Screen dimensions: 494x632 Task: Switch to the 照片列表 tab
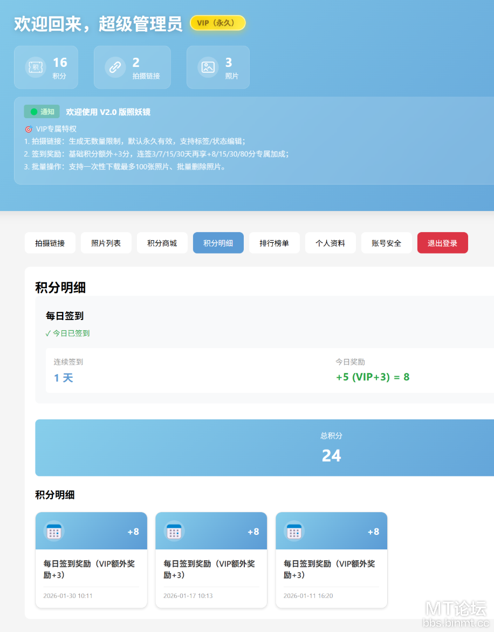click(106, 243)
